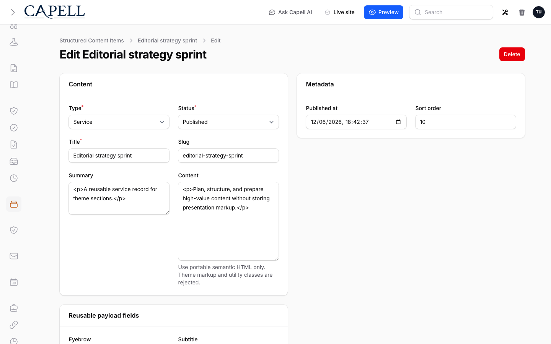
Task: Click the Published at date-time field
Action: tap(356, 122)
